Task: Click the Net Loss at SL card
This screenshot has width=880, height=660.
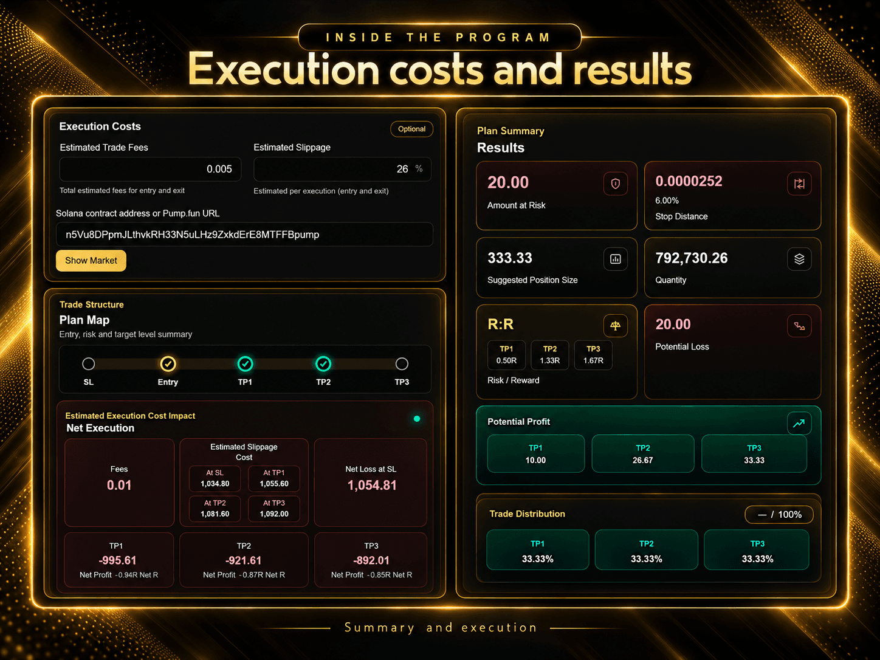Action: click(x=371, y=483)
